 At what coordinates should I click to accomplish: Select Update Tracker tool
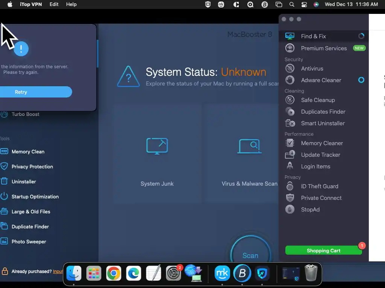point(324,155)
